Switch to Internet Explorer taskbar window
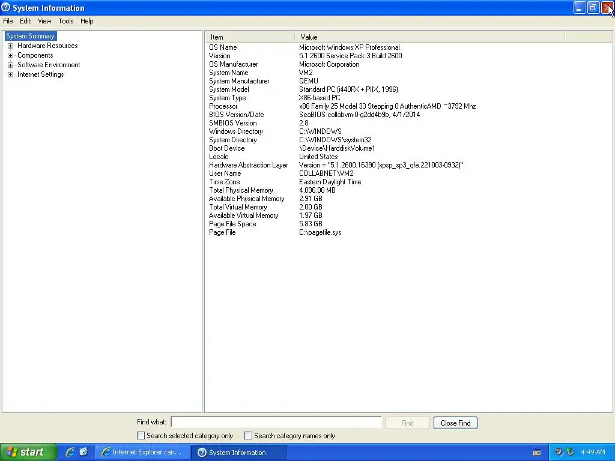This screenshot has height=461, width=615. tap(143, 453)
